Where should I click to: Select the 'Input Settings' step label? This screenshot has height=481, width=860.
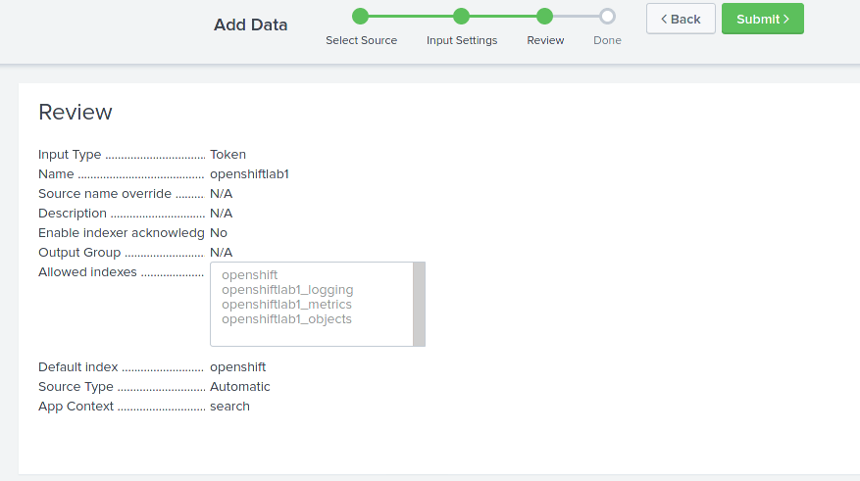(462, 40)
